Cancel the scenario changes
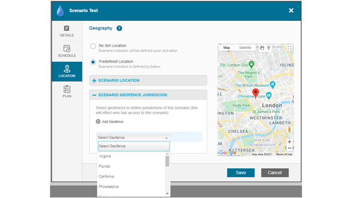The image size is (352, 198). (275, 173)
